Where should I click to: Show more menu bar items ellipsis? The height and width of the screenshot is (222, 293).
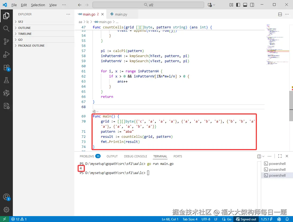click(x=64, y=5)
